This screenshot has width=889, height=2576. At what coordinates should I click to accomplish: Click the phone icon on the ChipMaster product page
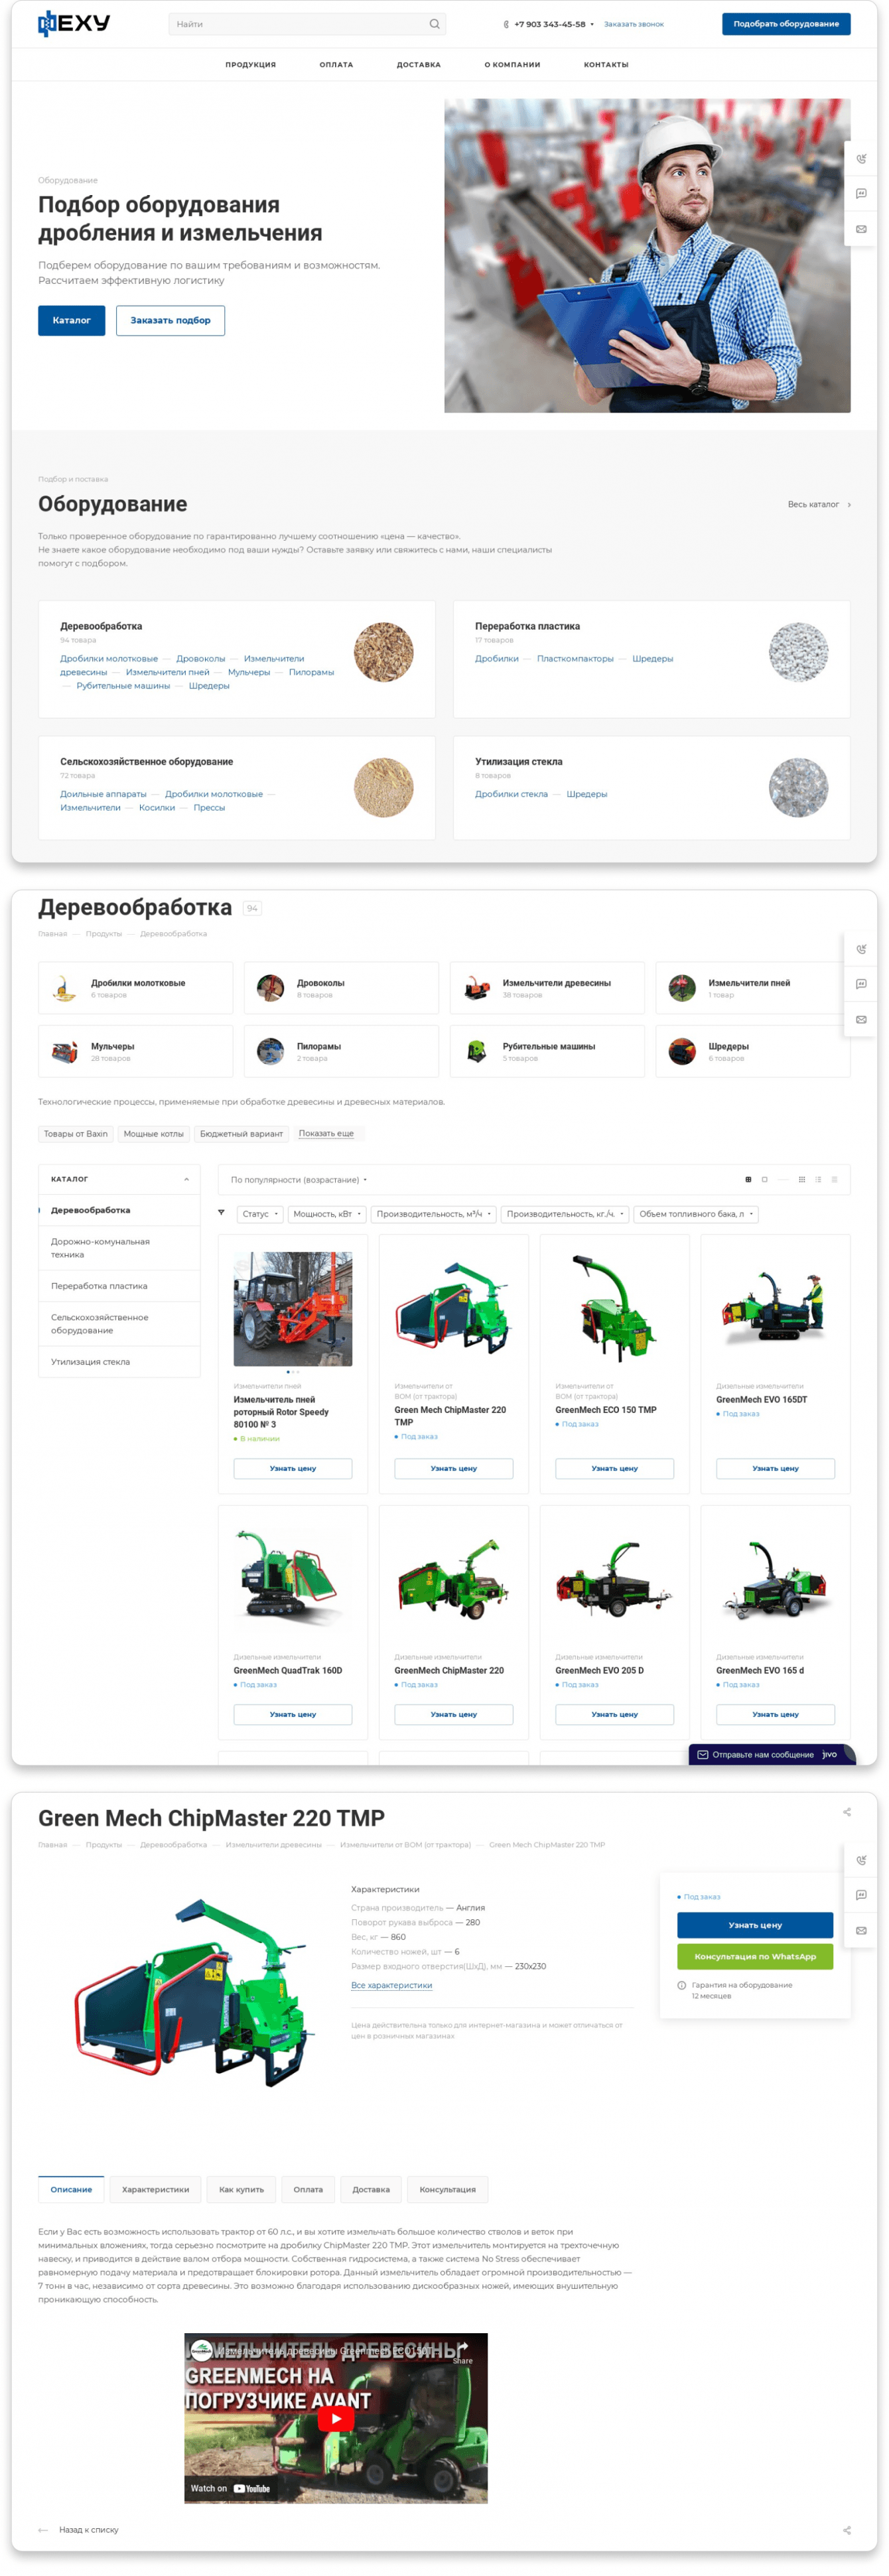[x=861, y=1860]
